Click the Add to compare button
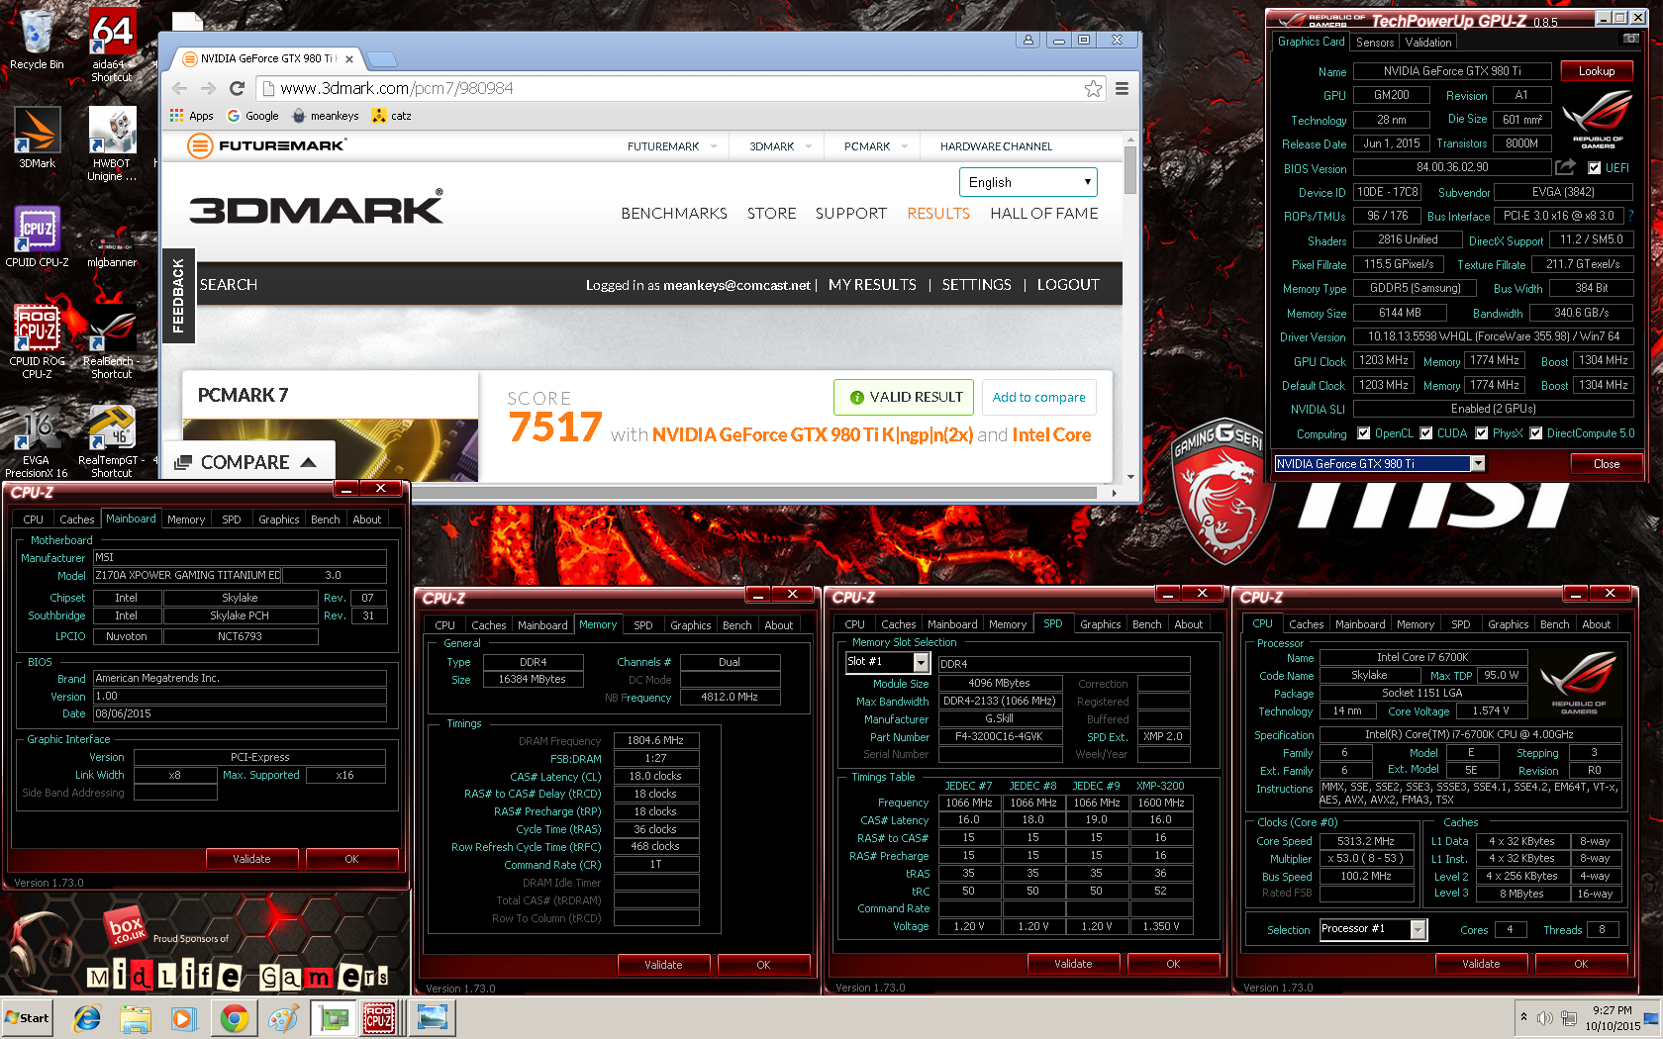Viewport: 1663px width, 1039px height. [1038, 397]
